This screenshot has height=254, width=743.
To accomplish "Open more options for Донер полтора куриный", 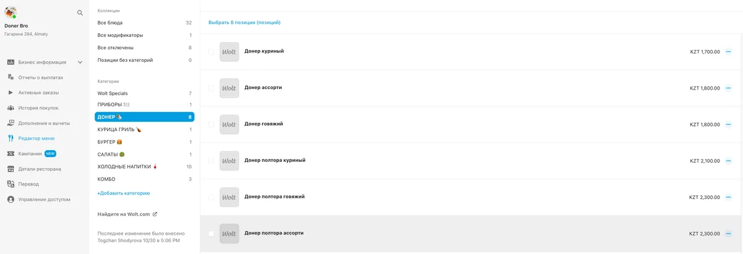I will coord(728,161).
